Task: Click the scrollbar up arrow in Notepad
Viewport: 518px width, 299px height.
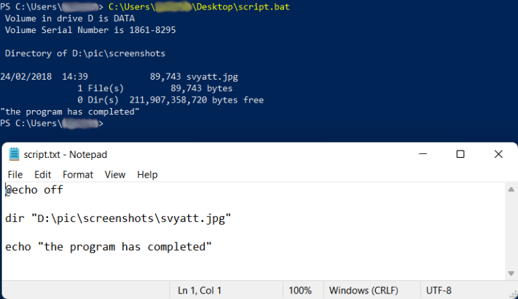Action: [512, 189]
